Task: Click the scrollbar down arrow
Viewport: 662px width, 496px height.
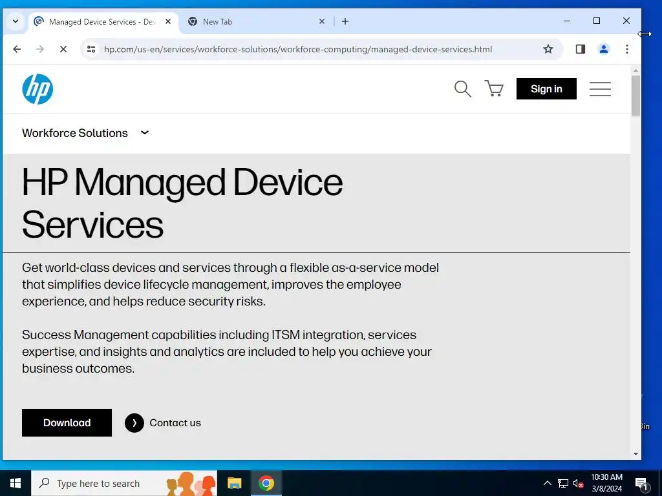Action: point(635,454)
